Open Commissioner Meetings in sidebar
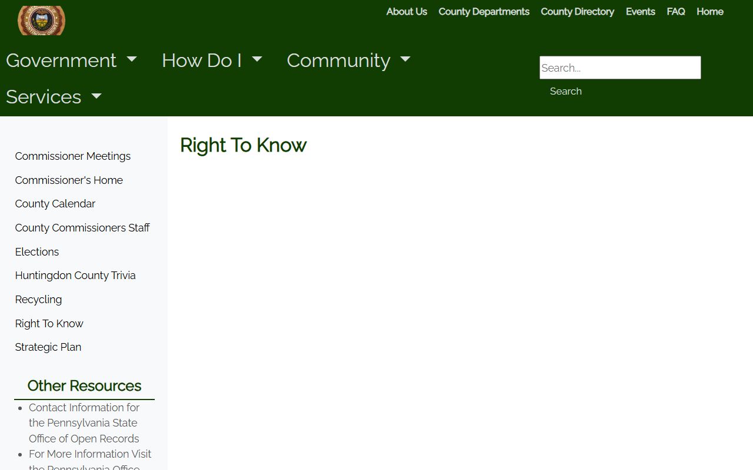Screen dimensions: 753x470 pos(73,156)
